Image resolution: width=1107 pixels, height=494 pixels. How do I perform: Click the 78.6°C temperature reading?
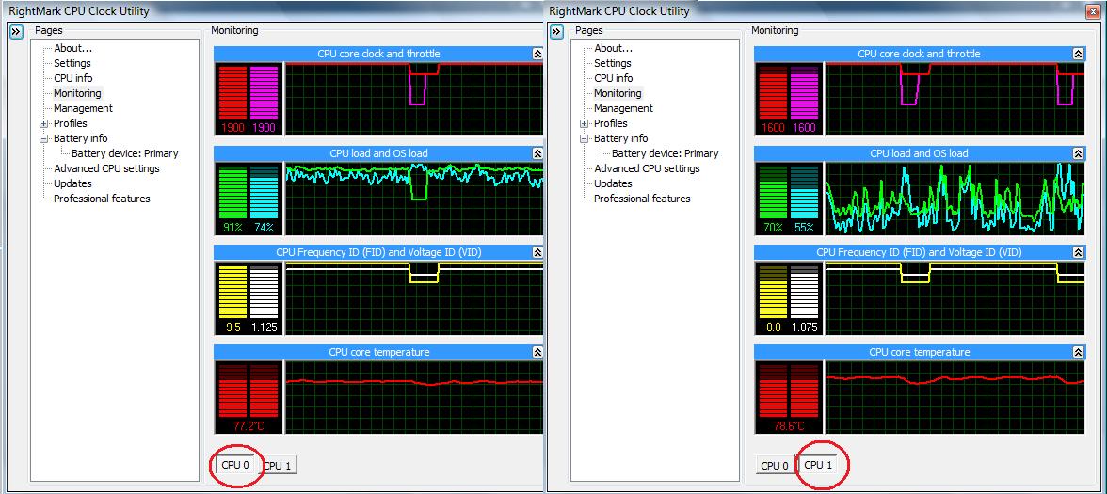point(789,426)
